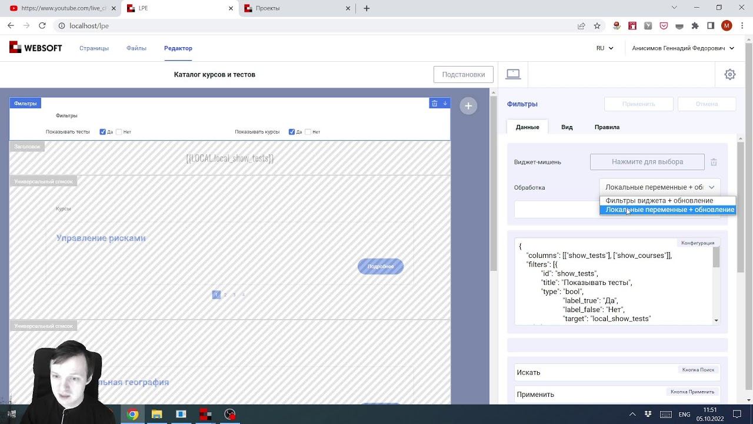753x424 pixels.
Task: Move the Фильтры widget down with the arrow
Action: point(445,103)
